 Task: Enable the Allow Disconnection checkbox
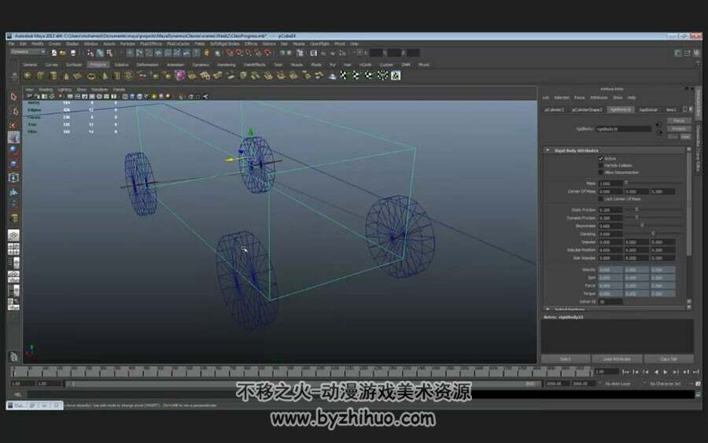click(x=600, y=172)
